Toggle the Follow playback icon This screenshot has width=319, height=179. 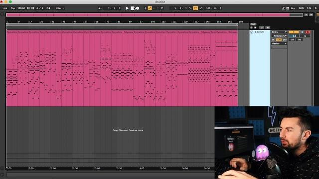(x=100, y=8)
